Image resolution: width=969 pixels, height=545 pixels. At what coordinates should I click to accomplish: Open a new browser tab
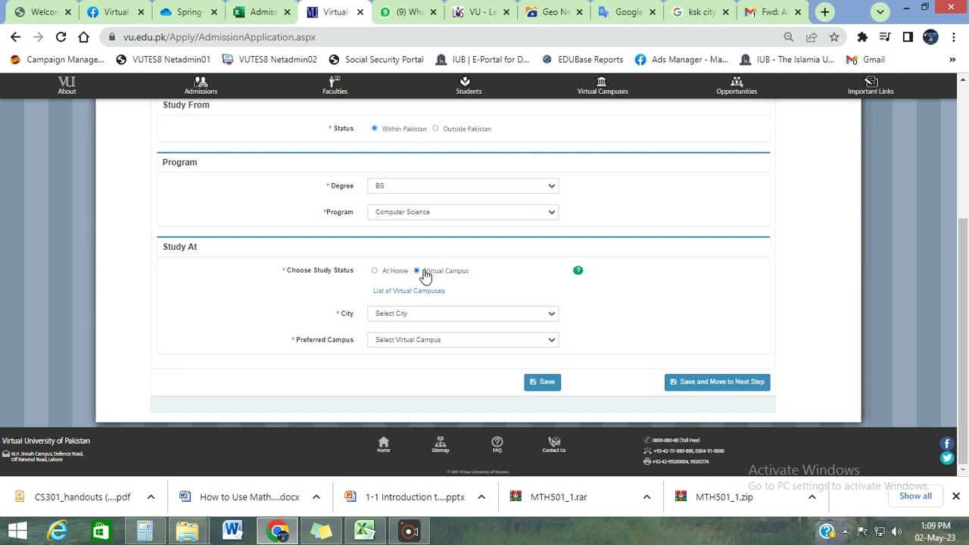tap(825, 12)
